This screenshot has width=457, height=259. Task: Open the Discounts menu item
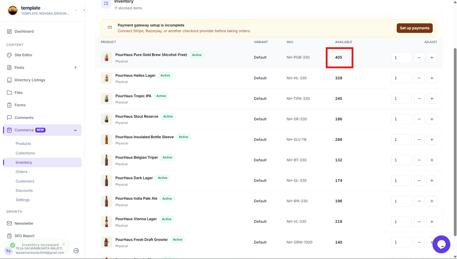click(x=24, y=190)
